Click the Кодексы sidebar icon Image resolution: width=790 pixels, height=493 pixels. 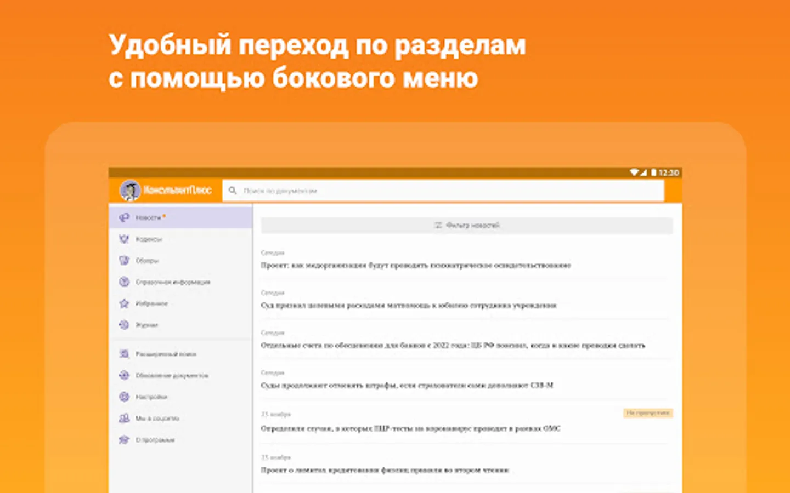(125, 239)
